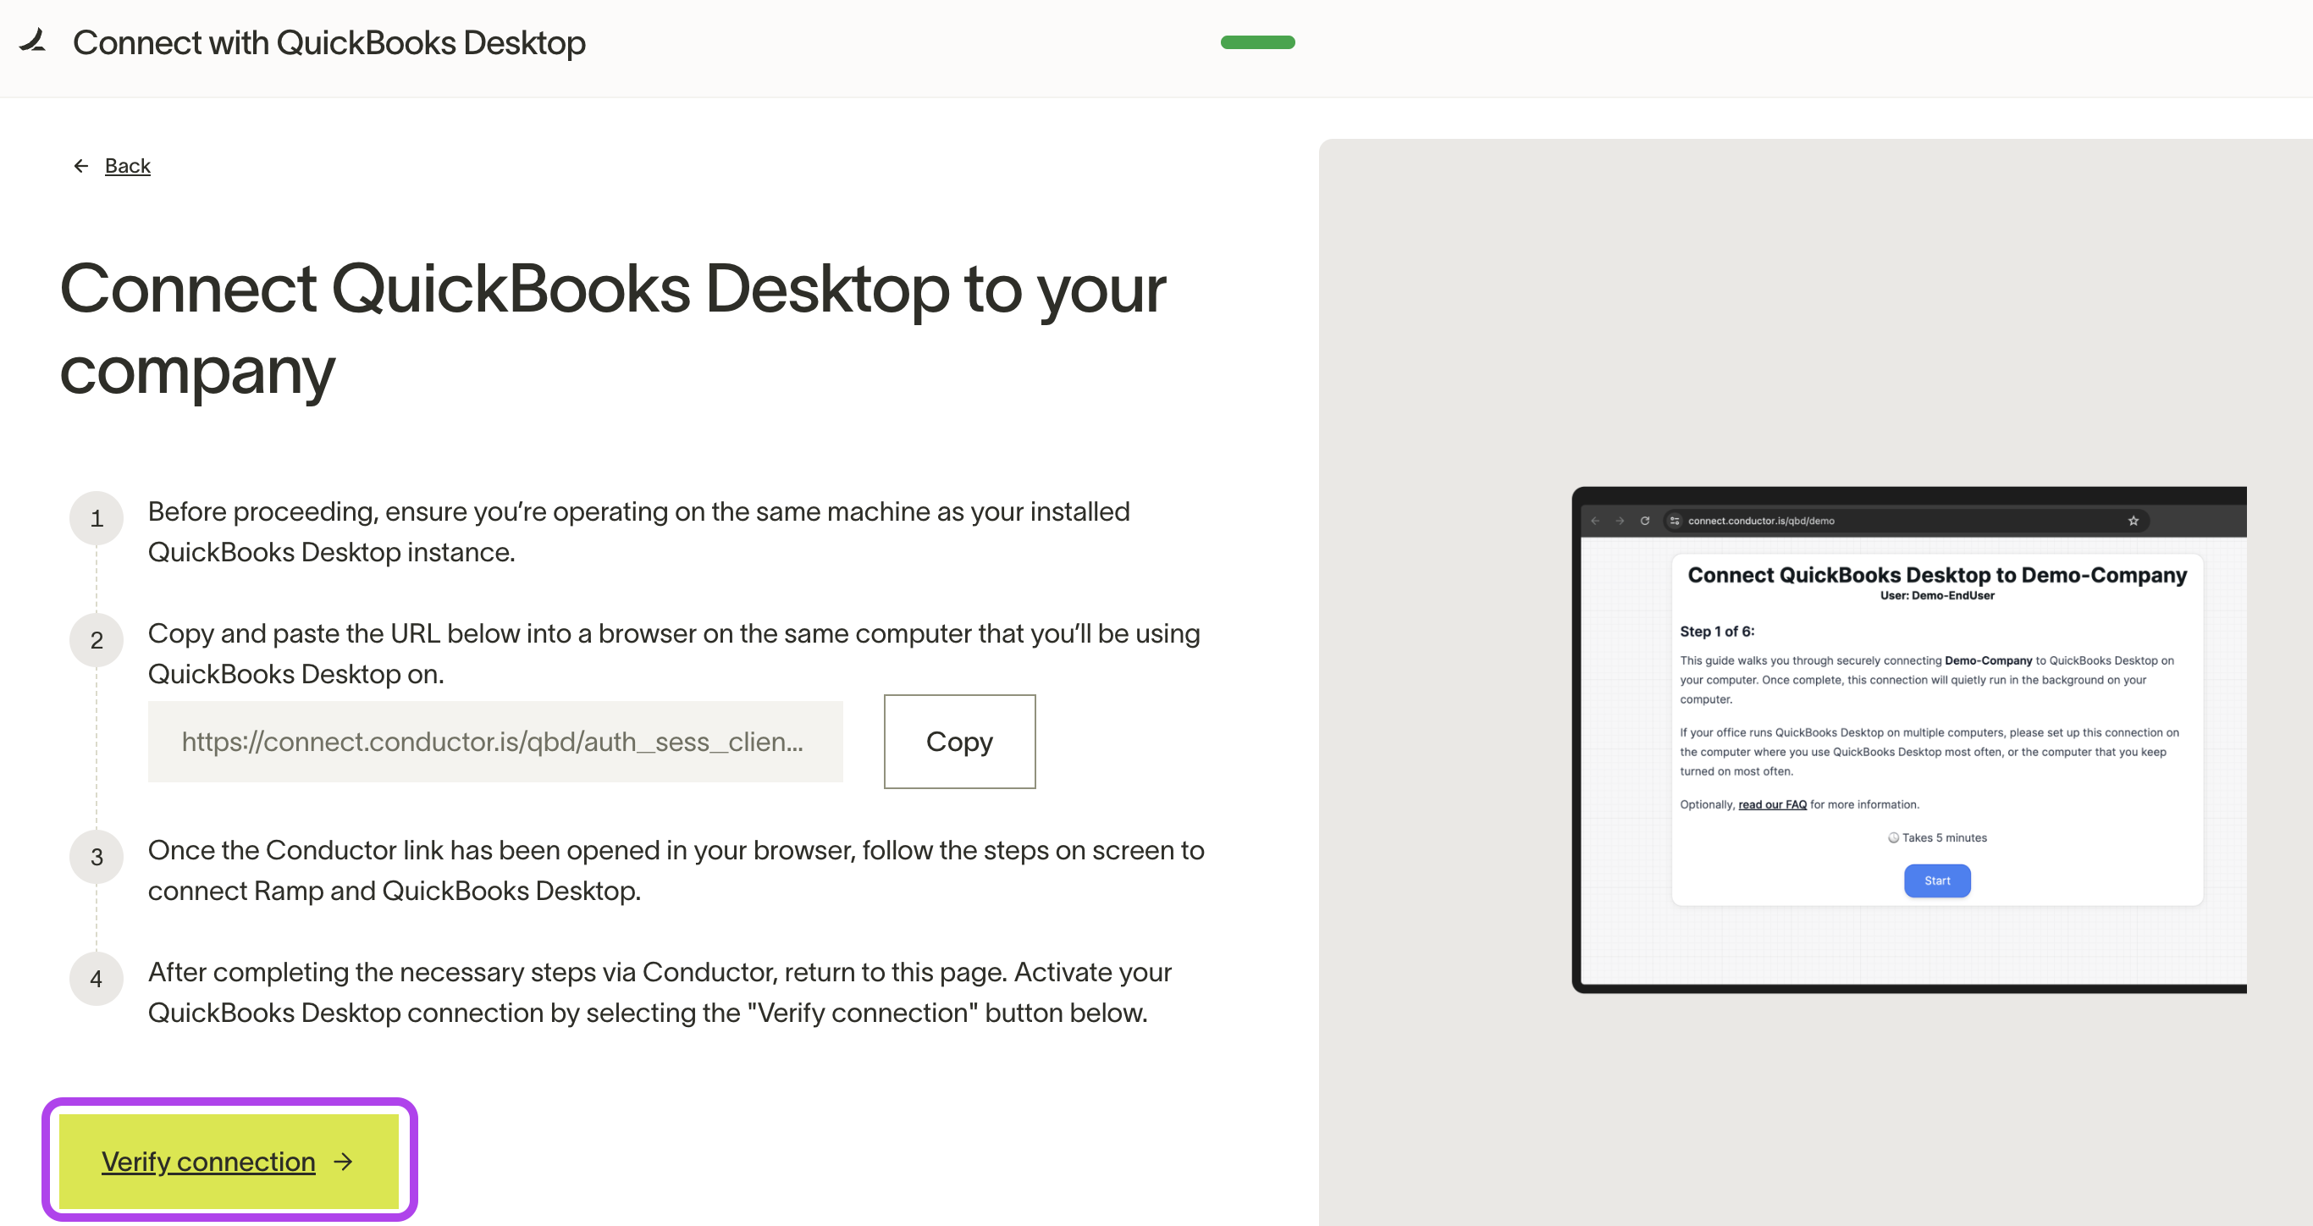Click the reload icon in preview browser
The image size is (2313, 1226).
(1645, 521)
